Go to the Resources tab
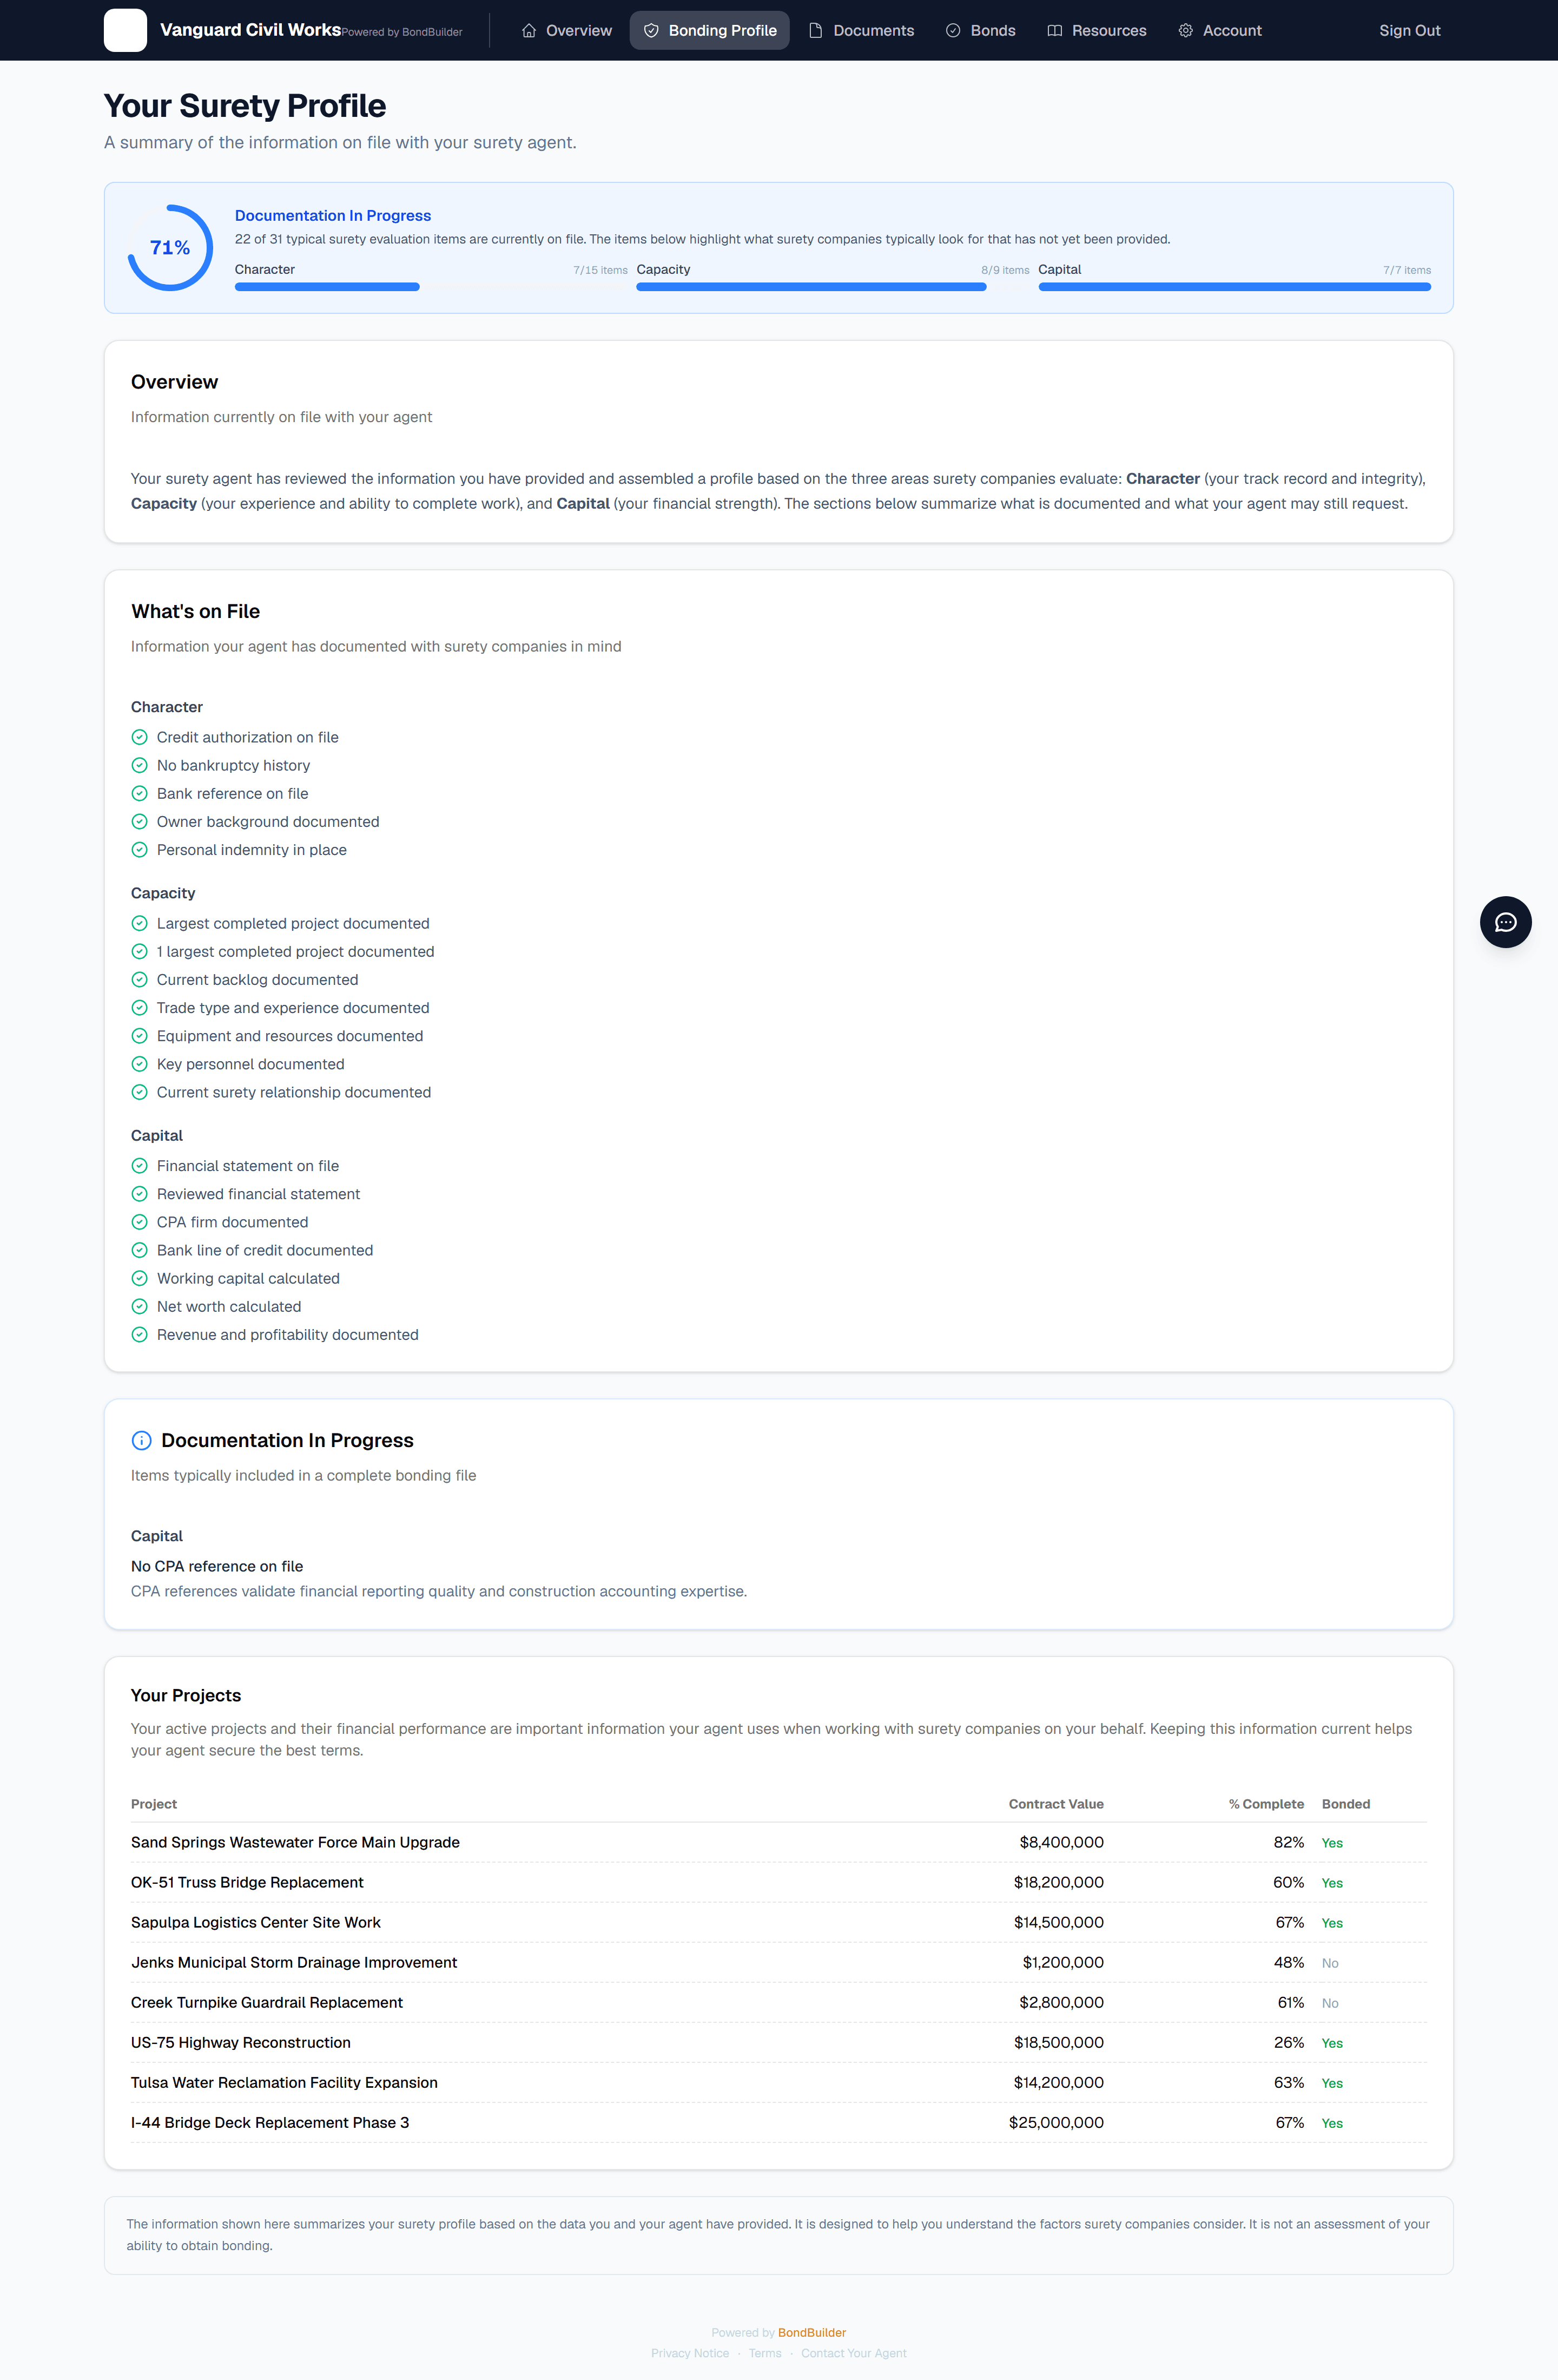The width and height of the screenshot is (1558, 2380). 1097,31
